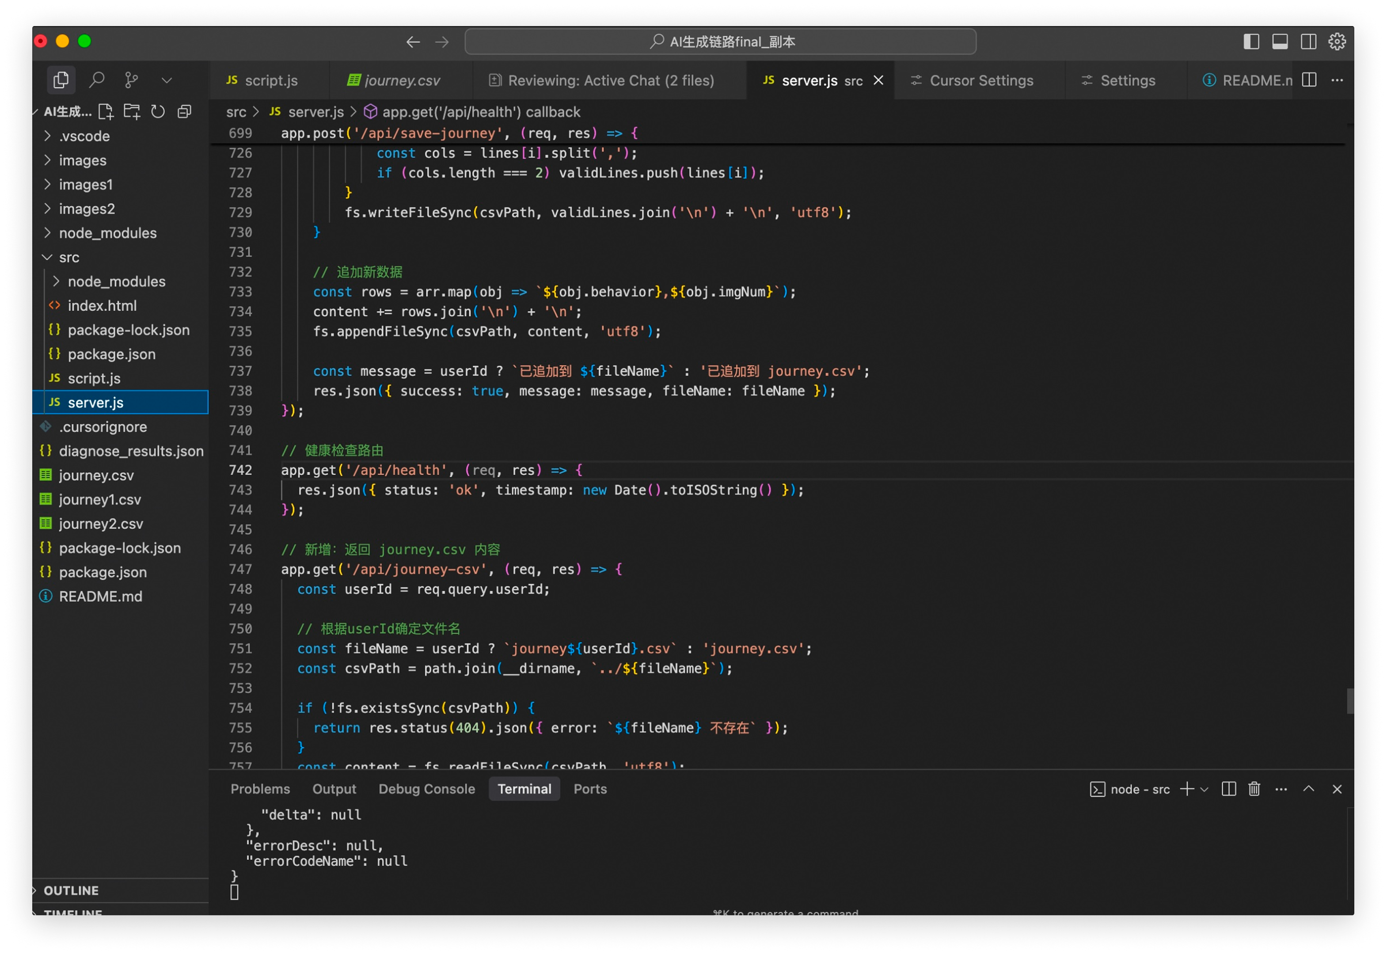Kill the terminal using the trash icon
The width and height of the screenshot is (1387, 954).
point(1254,789)
